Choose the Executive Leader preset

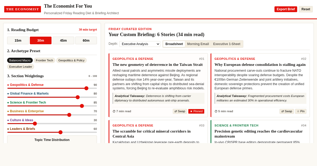click(x=21, y=67)
